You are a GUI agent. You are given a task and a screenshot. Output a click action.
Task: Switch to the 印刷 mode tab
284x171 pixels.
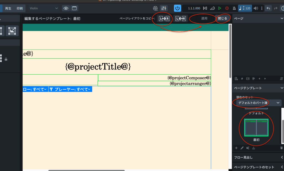tap(20, 8)
